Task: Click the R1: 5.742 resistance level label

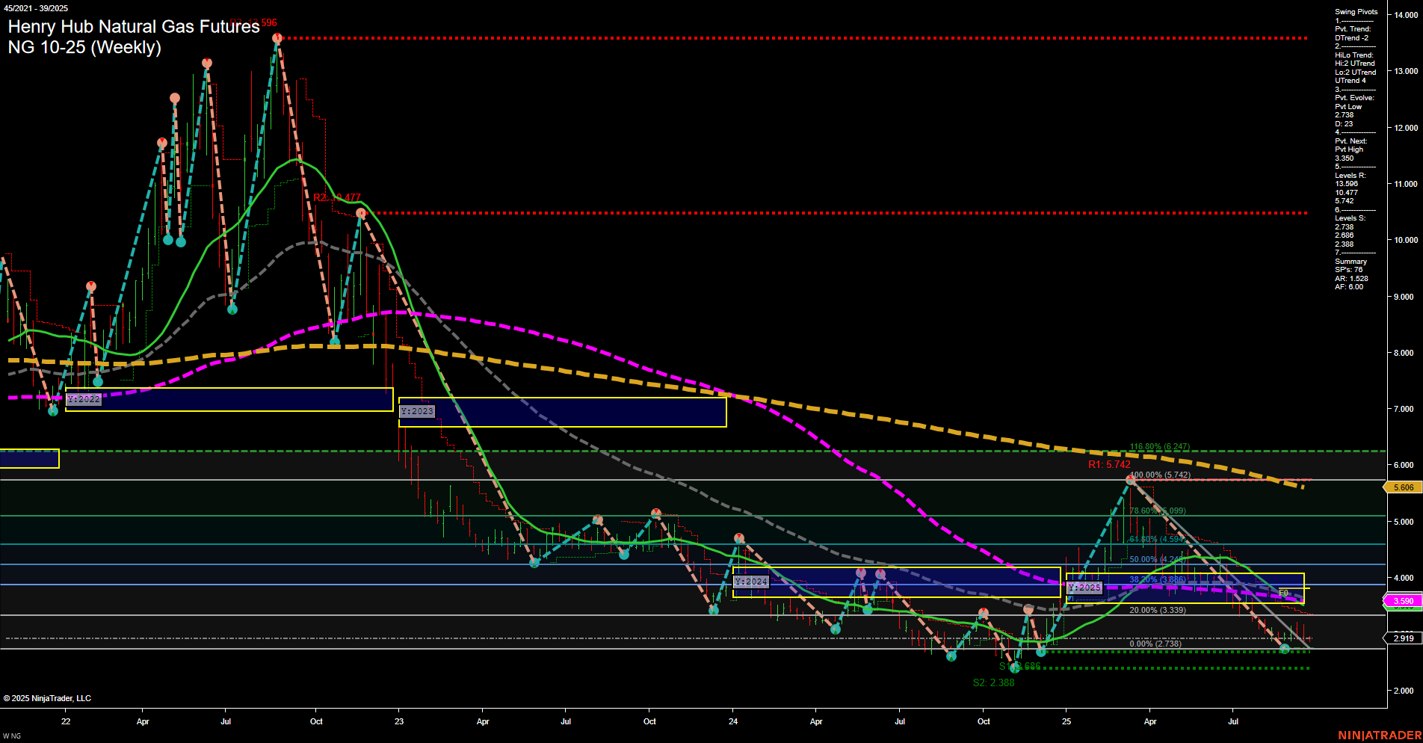Action: click(x=1108, y=463)
